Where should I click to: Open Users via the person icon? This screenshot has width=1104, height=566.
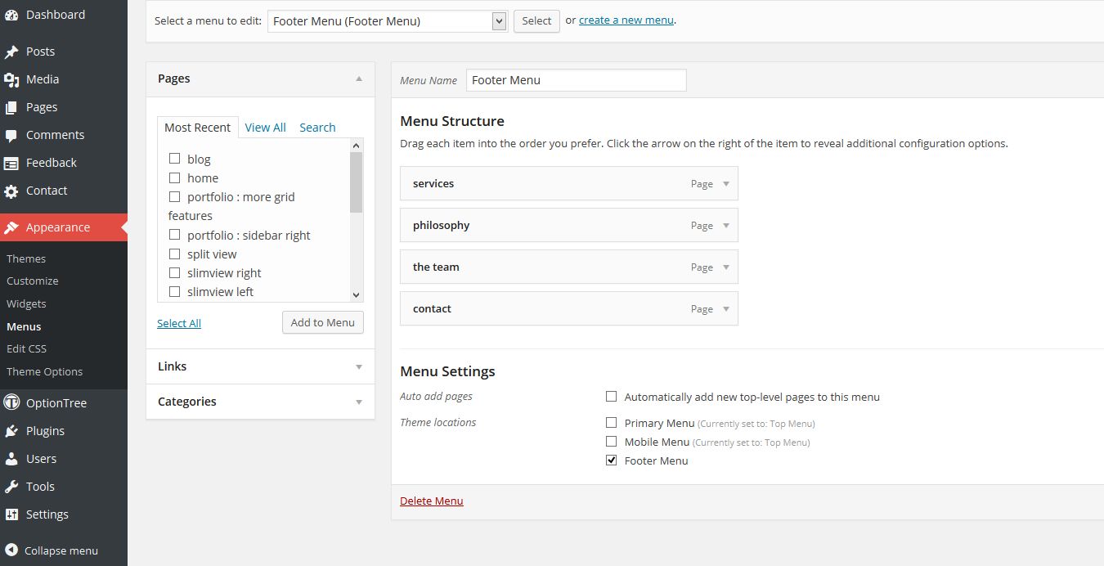11,459
